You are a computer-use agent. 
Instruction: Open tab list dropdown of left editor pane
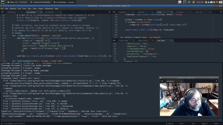click(x=109, y=12)
